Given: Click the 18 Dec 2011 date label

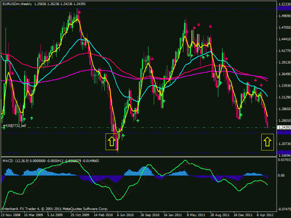Looking at the screenshot, I should tap(243, 215).
